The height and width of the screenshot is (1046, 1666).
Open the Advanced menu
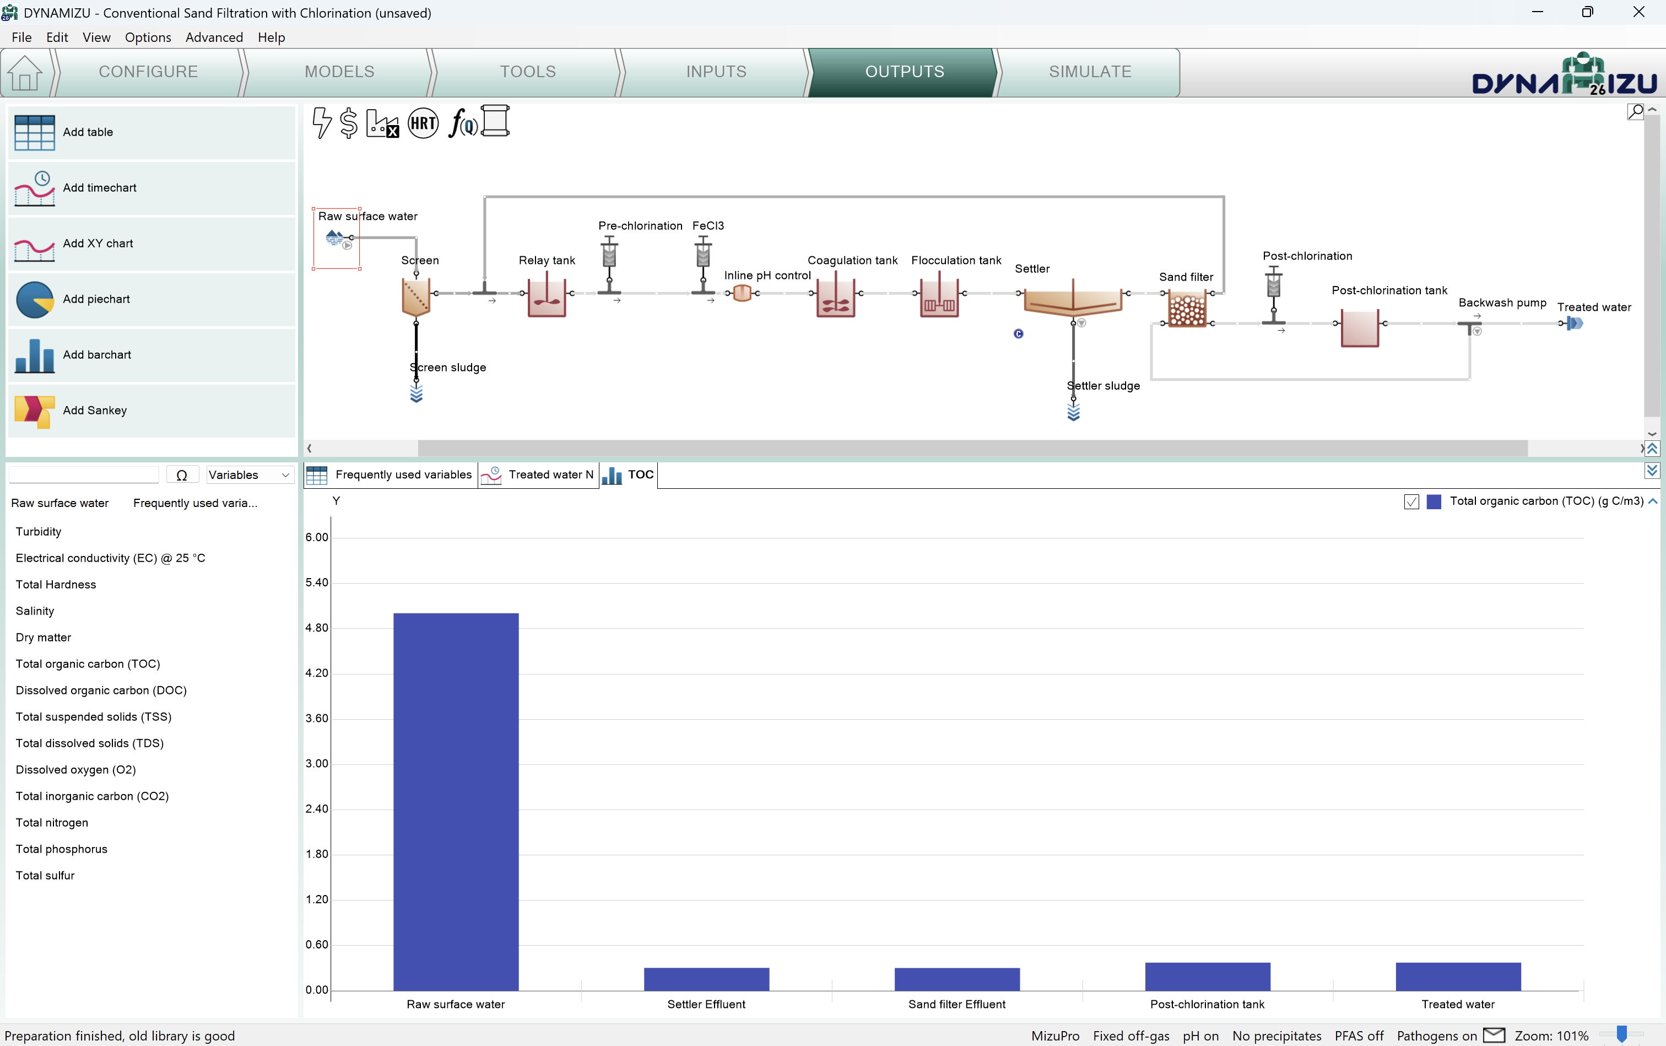[x=214, y=37]
